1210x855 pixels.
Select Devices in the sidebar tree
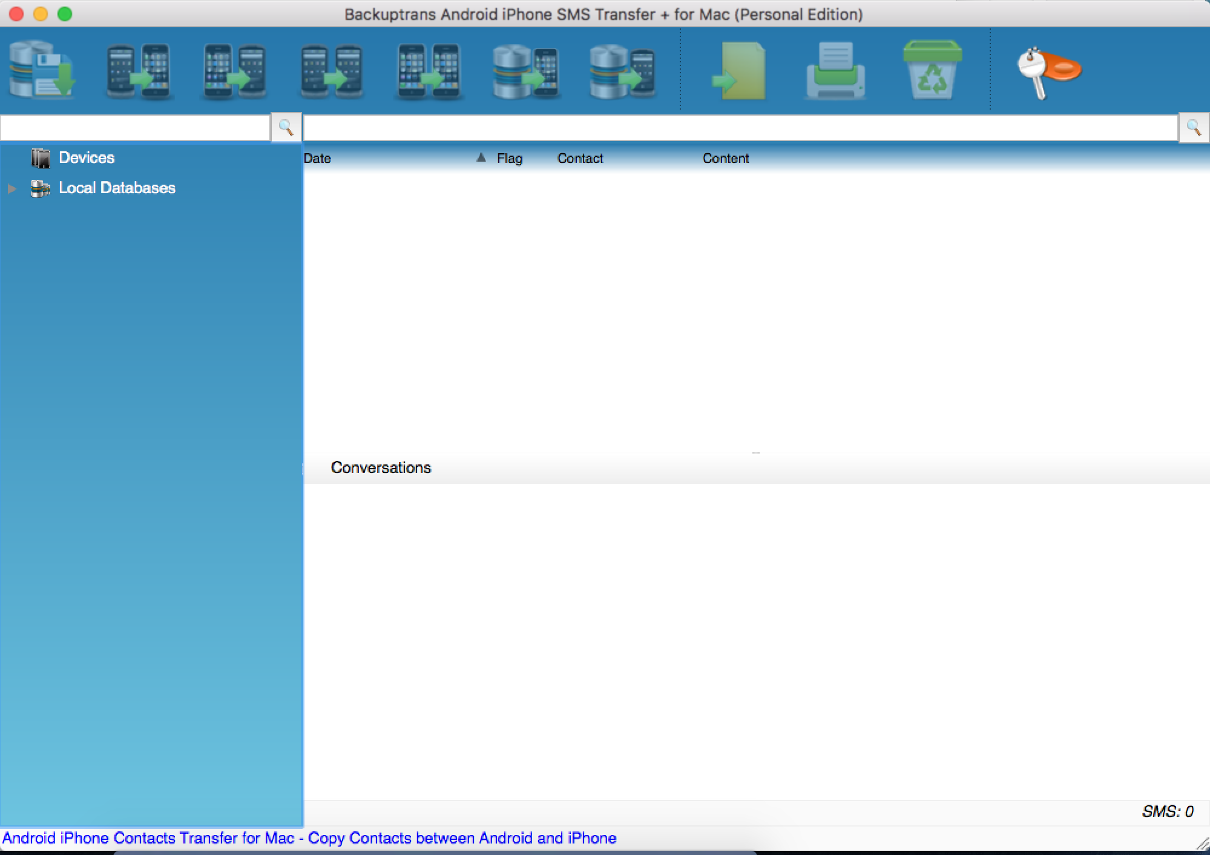pos(87,157)
